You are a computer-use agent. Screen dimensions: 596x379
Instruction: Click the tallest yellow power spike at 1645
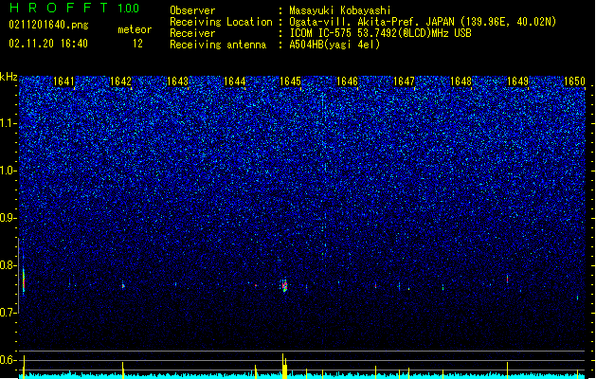pyautogui.click(x=283, y=366)
